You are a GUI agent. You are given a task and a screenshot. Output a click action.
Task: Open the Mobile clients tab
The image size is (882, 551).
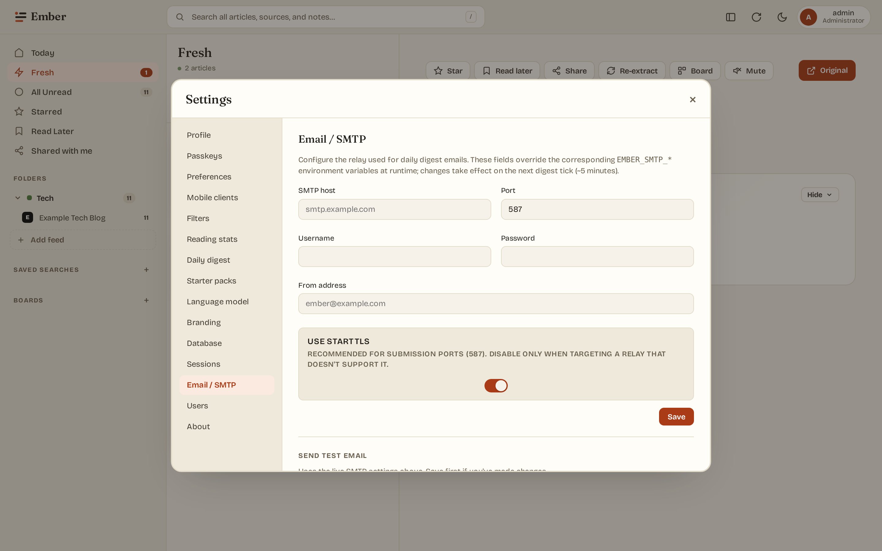(x=227, y=197)
